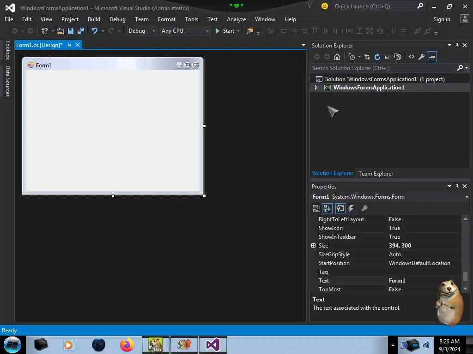
Task: Show Events lightning icon in Properties
Action: pos(351,208)
